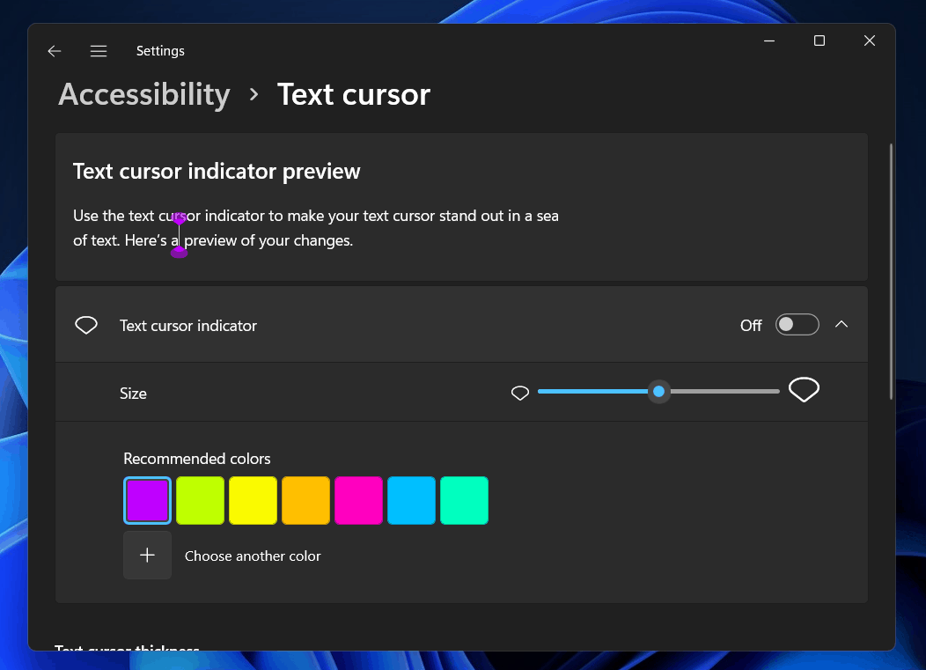The image size is (926, 670).
Task: Navigate back to Accessibility settings
Action: (x=143, y=94)
